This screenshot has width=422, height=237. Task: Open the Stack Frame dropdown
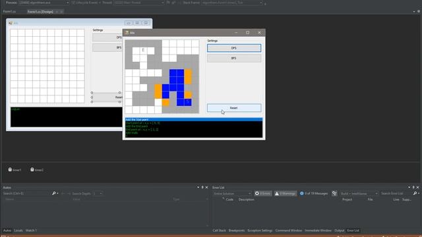point(232,3)
